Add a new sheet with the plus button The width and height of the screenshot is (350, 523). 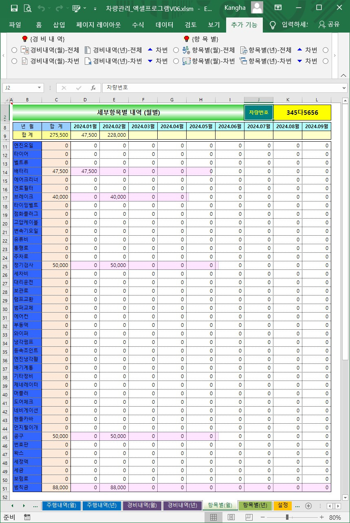tap(308, 505)
